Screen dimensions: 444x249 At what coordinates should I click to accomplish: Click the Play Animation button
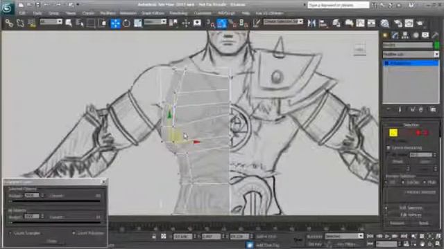[x=387, y=236]
